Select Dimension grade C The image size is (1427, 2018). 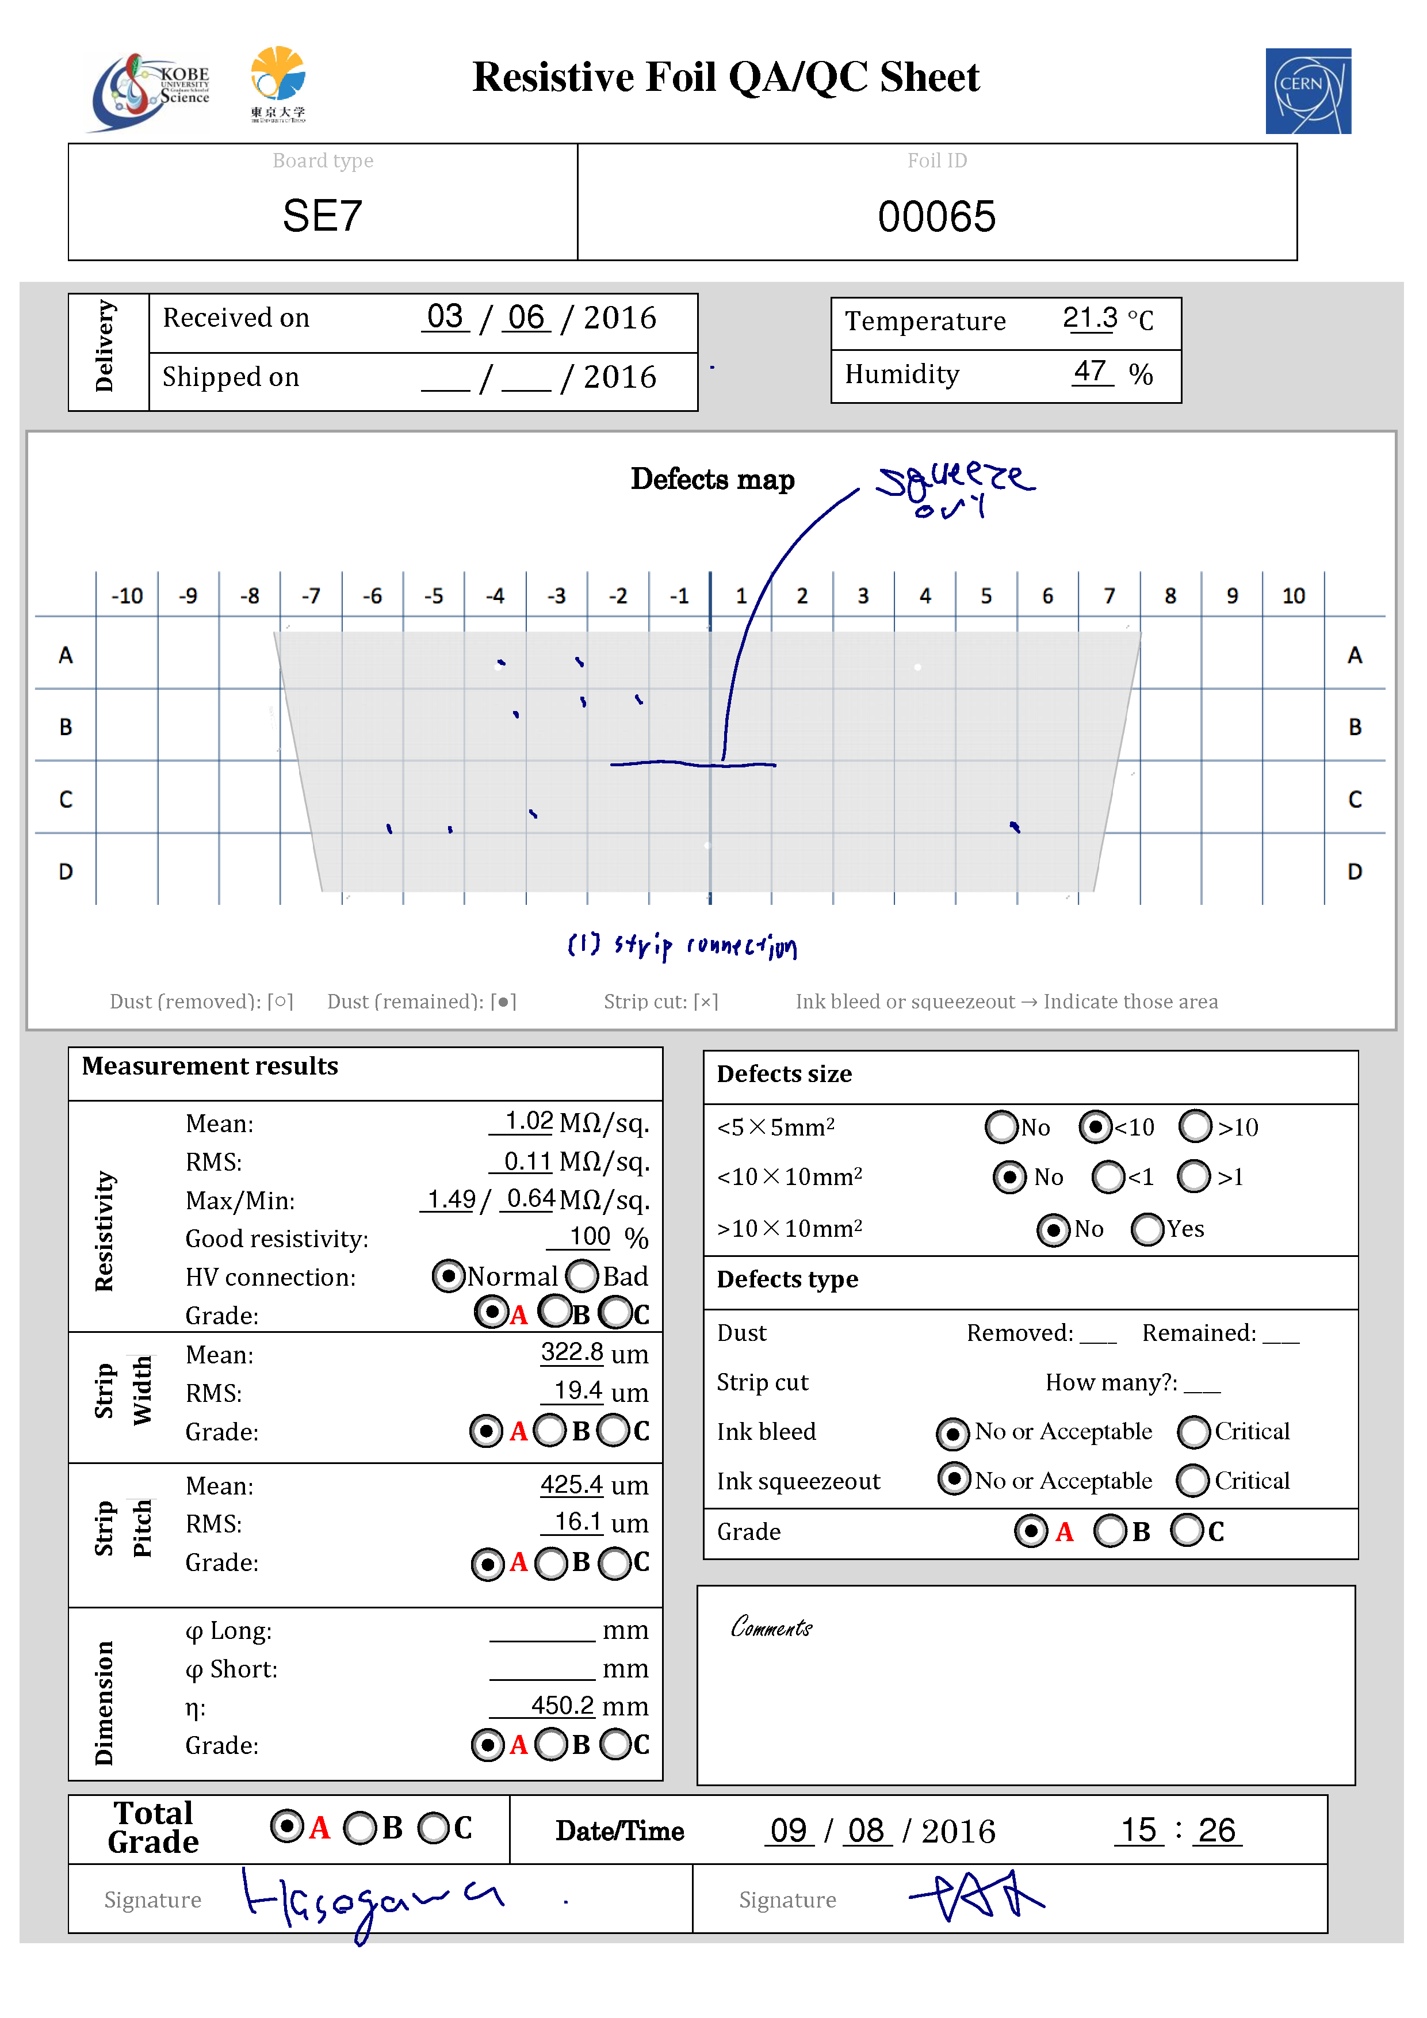coord(615,1745)
